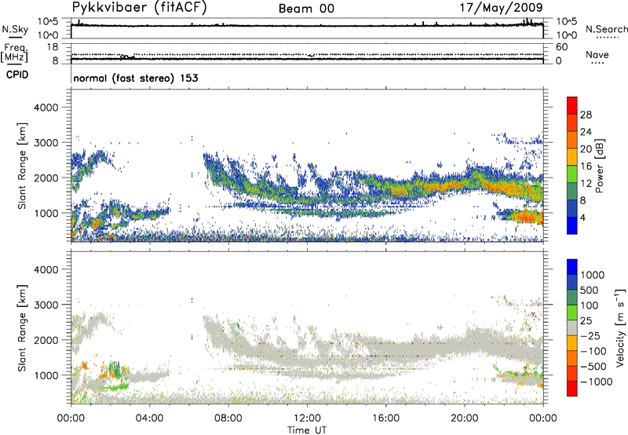Viewport: 628px width, 435px height.
Task: Click the '16:00' time tick label
Action: (385, 419)
